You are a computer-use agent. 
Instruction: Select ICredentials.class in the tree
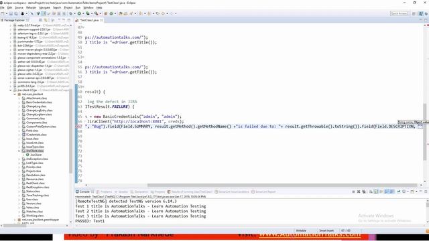click(36, 135)
